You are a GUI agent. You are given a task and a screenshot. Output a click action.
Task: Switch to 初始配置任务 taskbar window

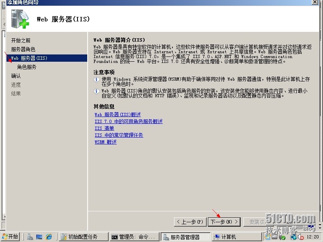84,237
